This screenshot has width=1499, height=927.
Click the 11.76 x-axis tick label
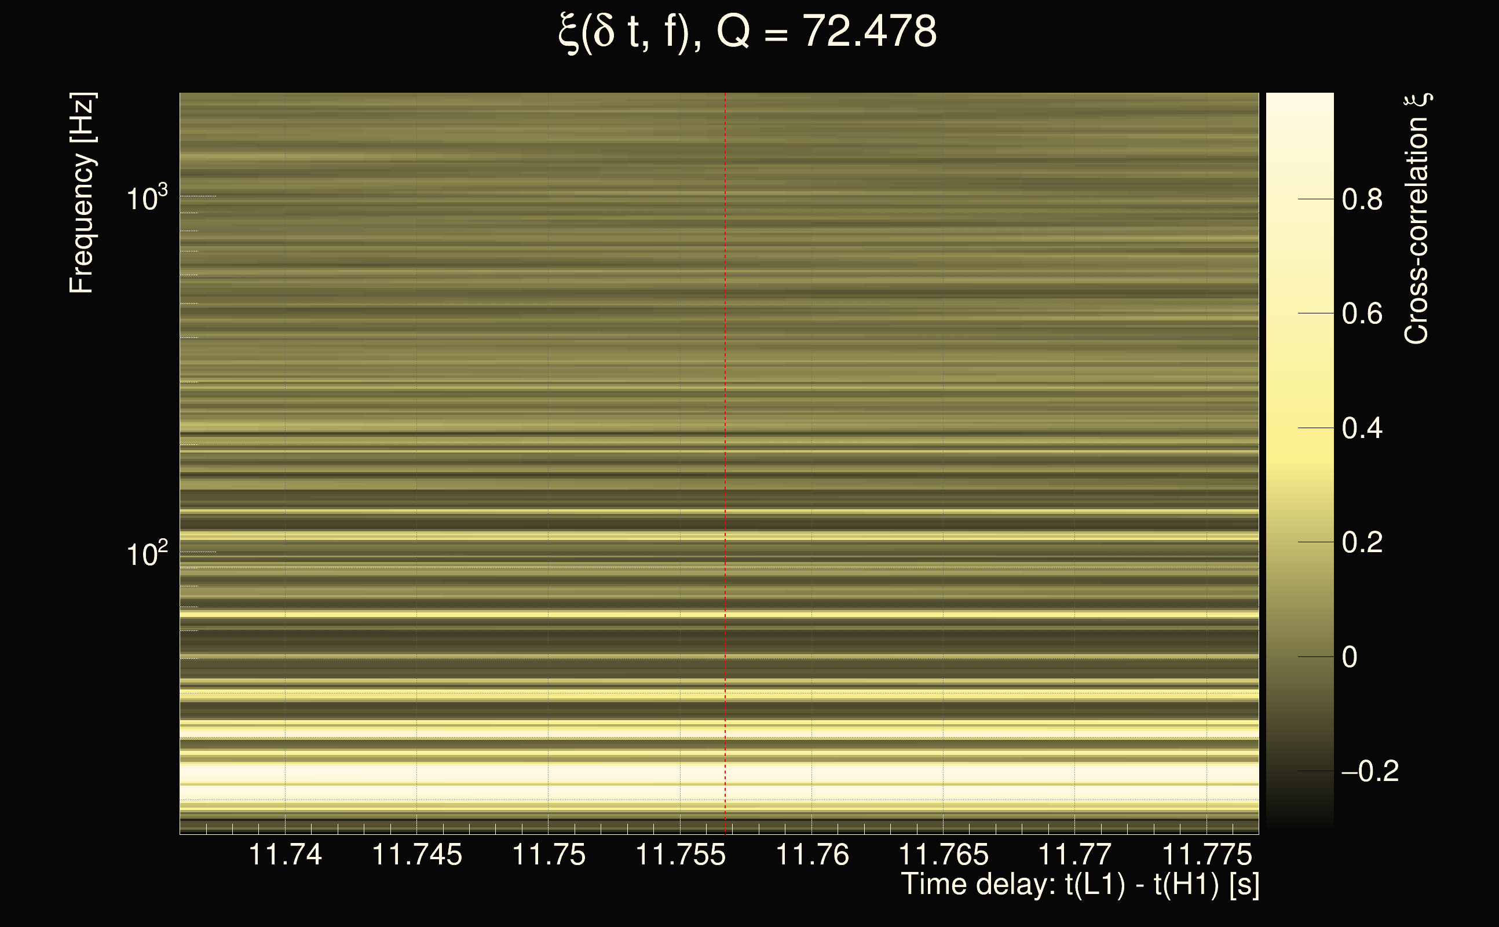pos(812,855)
